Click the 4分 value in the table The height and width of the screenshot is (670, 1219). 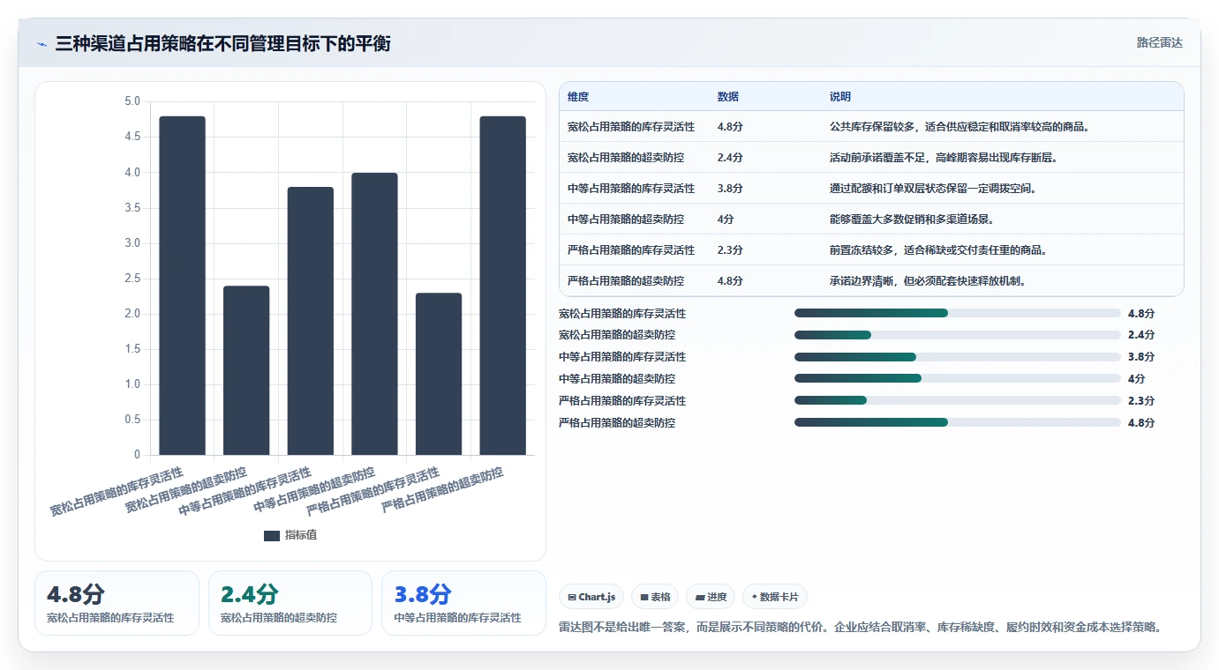coord(726,220)
